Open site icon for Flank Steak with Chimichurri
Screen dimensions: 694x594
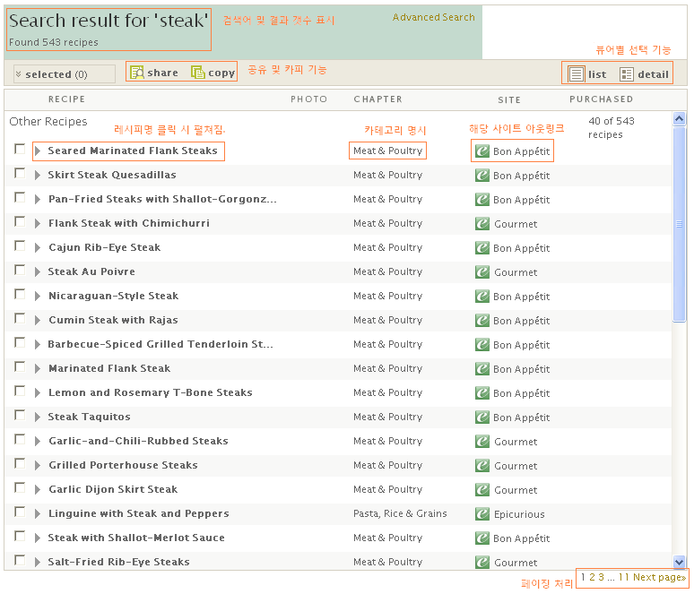(482, 224)
